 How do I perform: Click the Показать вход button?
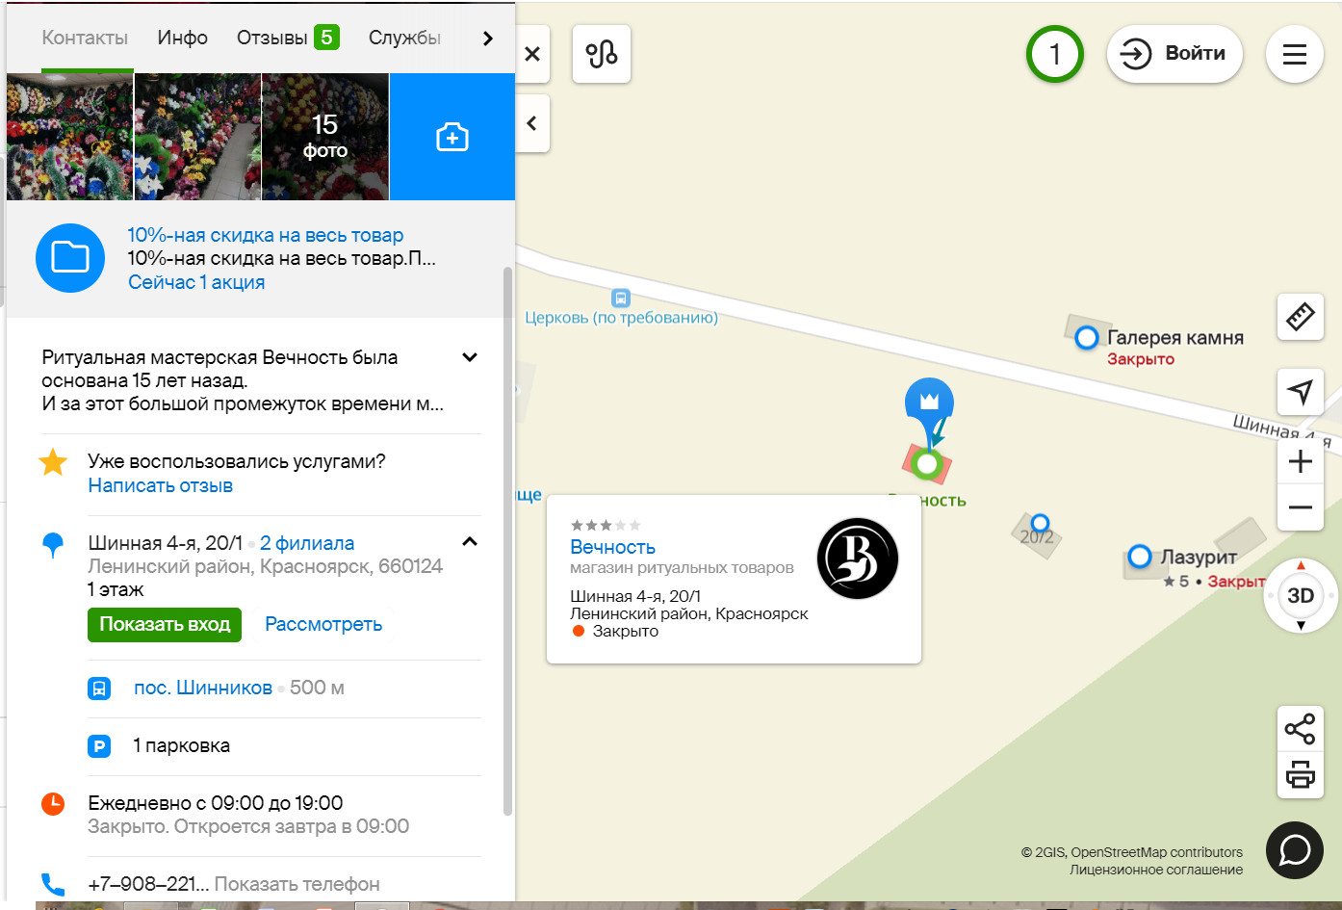pos(165,624)
